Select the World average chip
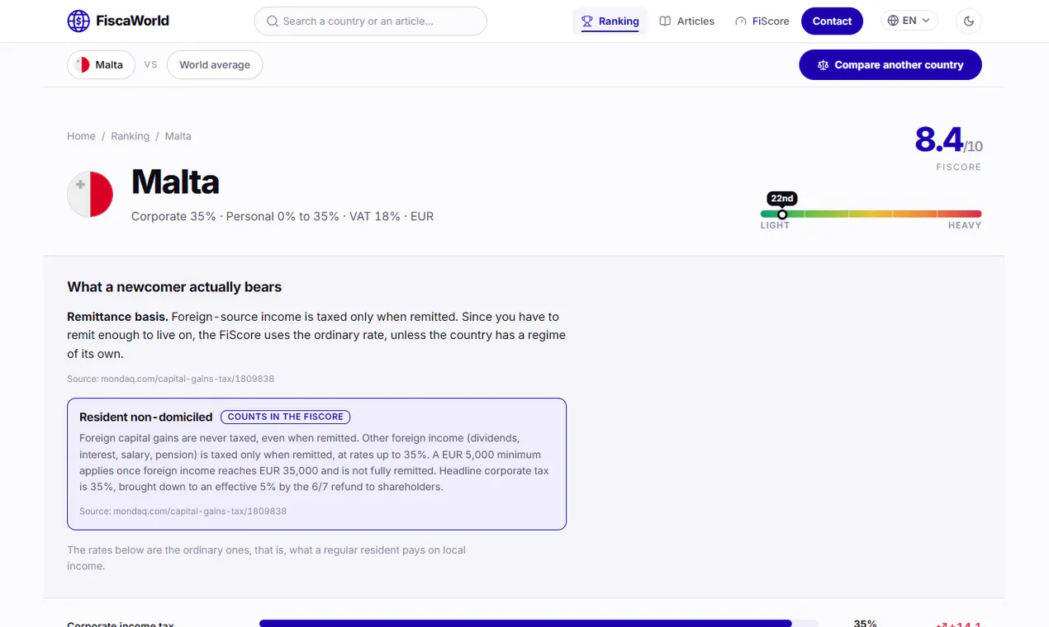 coord(215,65)
